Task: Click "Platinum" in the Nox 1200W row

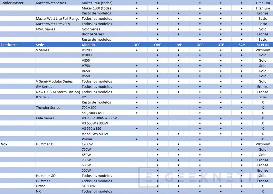Action: [263, 144]
